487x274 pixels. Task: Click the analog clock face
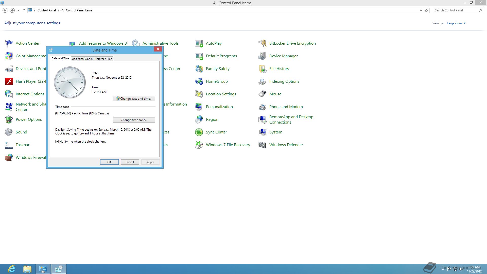pyautogui.click(x=70, y=82)
